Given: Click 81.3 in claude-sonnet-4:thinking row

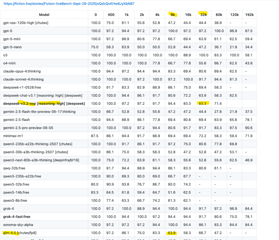Looking at the screenshot, I should (x=233, y=79).
